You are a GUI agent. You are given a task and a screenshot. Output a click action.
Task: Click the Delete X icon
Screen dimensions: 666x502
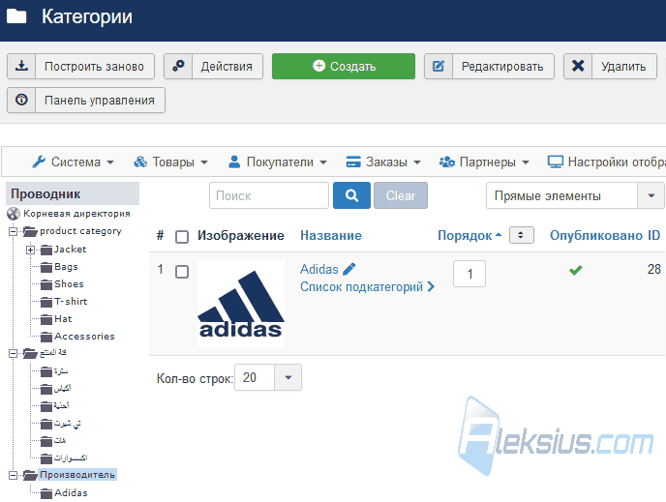coord(578,66)
